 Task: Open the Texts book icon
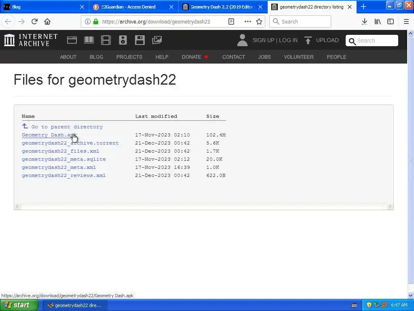[x=89, y=40]
